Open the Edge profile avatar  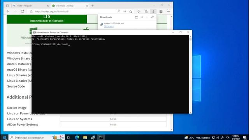point(161,11)
